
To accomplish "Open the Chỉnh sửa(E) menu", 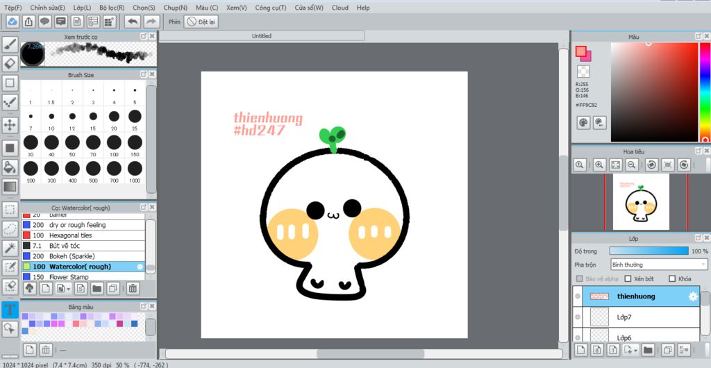I will pos(48,8).
